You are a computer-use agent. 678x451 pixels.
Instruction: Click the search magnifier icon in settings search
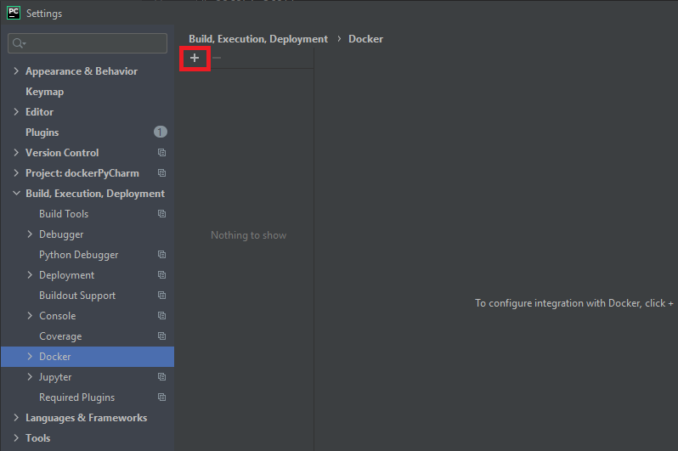point(19,43)
